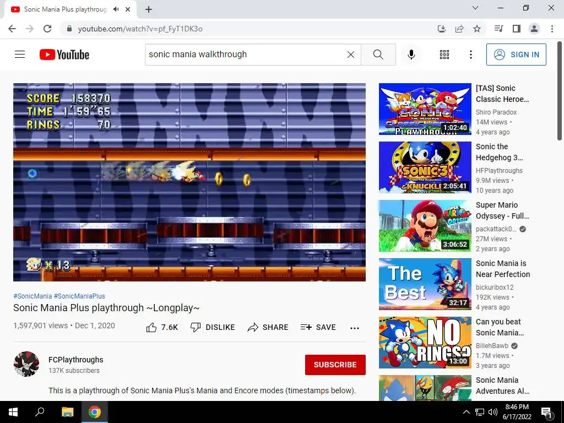This screenshot has width=564, height=423.
Task: Open the notification center icon
Action: (x=546, y=412)
